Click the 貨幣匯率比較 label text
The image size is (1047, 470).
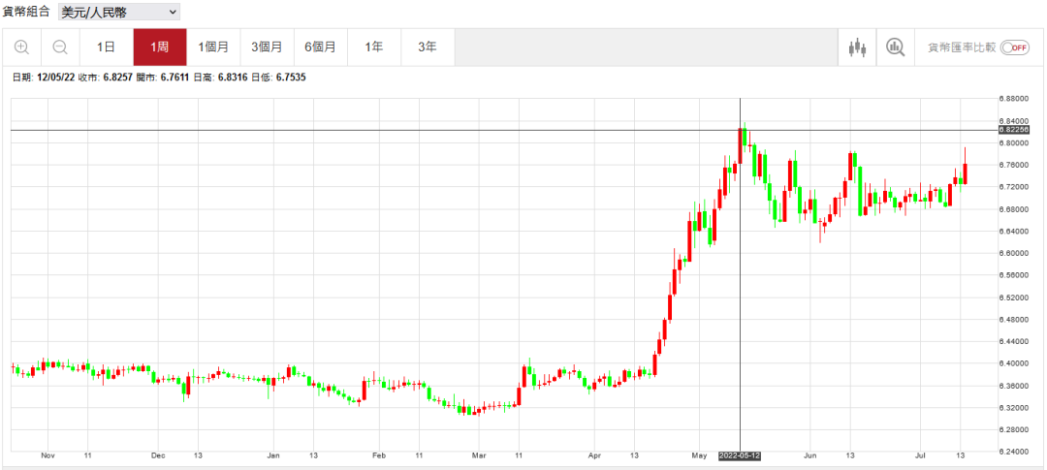click(961, 47)
